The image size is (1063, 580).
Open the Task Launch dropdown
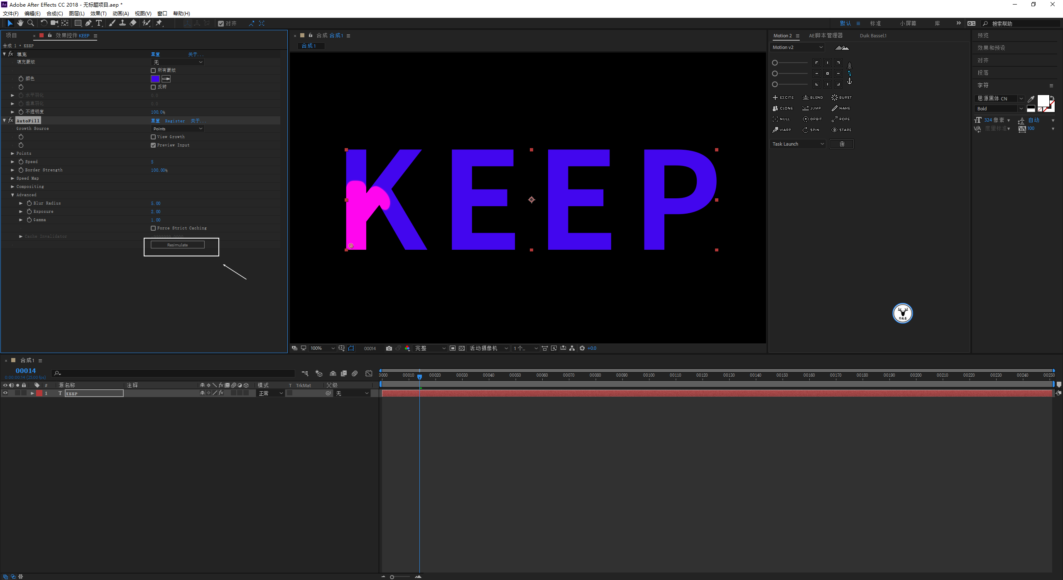pyautogui.click(x=798, y=144)
